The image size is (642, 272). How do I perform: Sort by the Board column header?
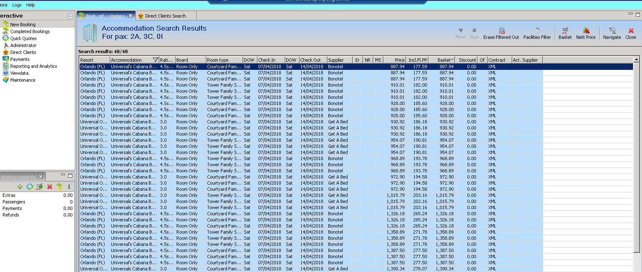pos(191,60)
